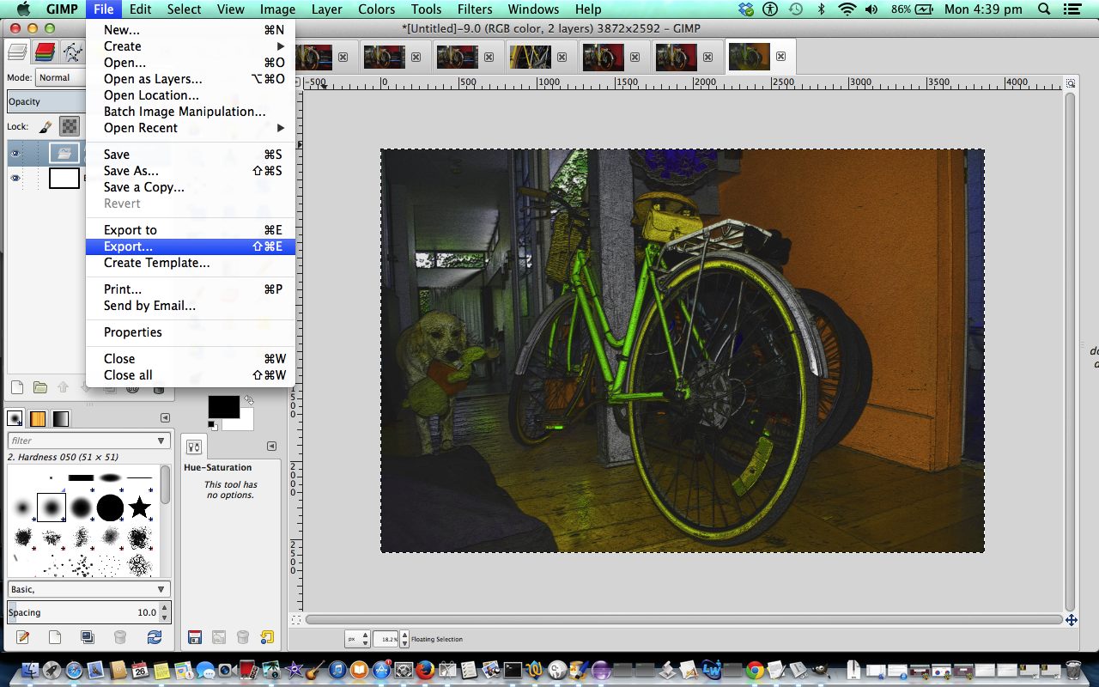The height and width of the screenshot is (687, 1099).
Task: Click the horizontal canvas scrollbar
Action: [x=683, y=619]
